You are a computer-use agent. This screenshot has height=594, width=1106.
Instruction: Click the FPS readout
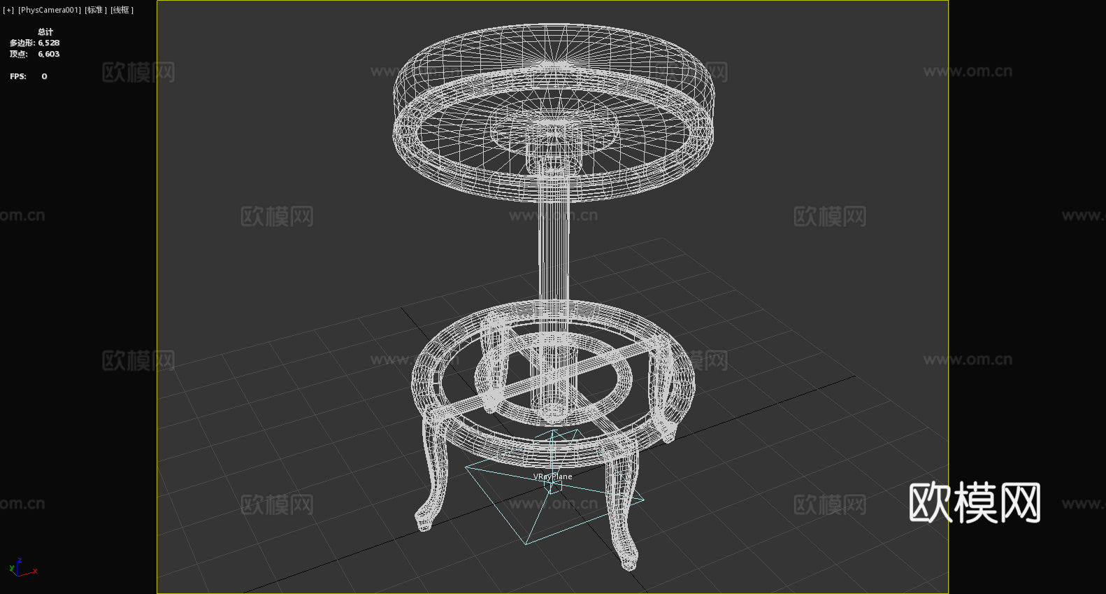click(x=29, y=76)
